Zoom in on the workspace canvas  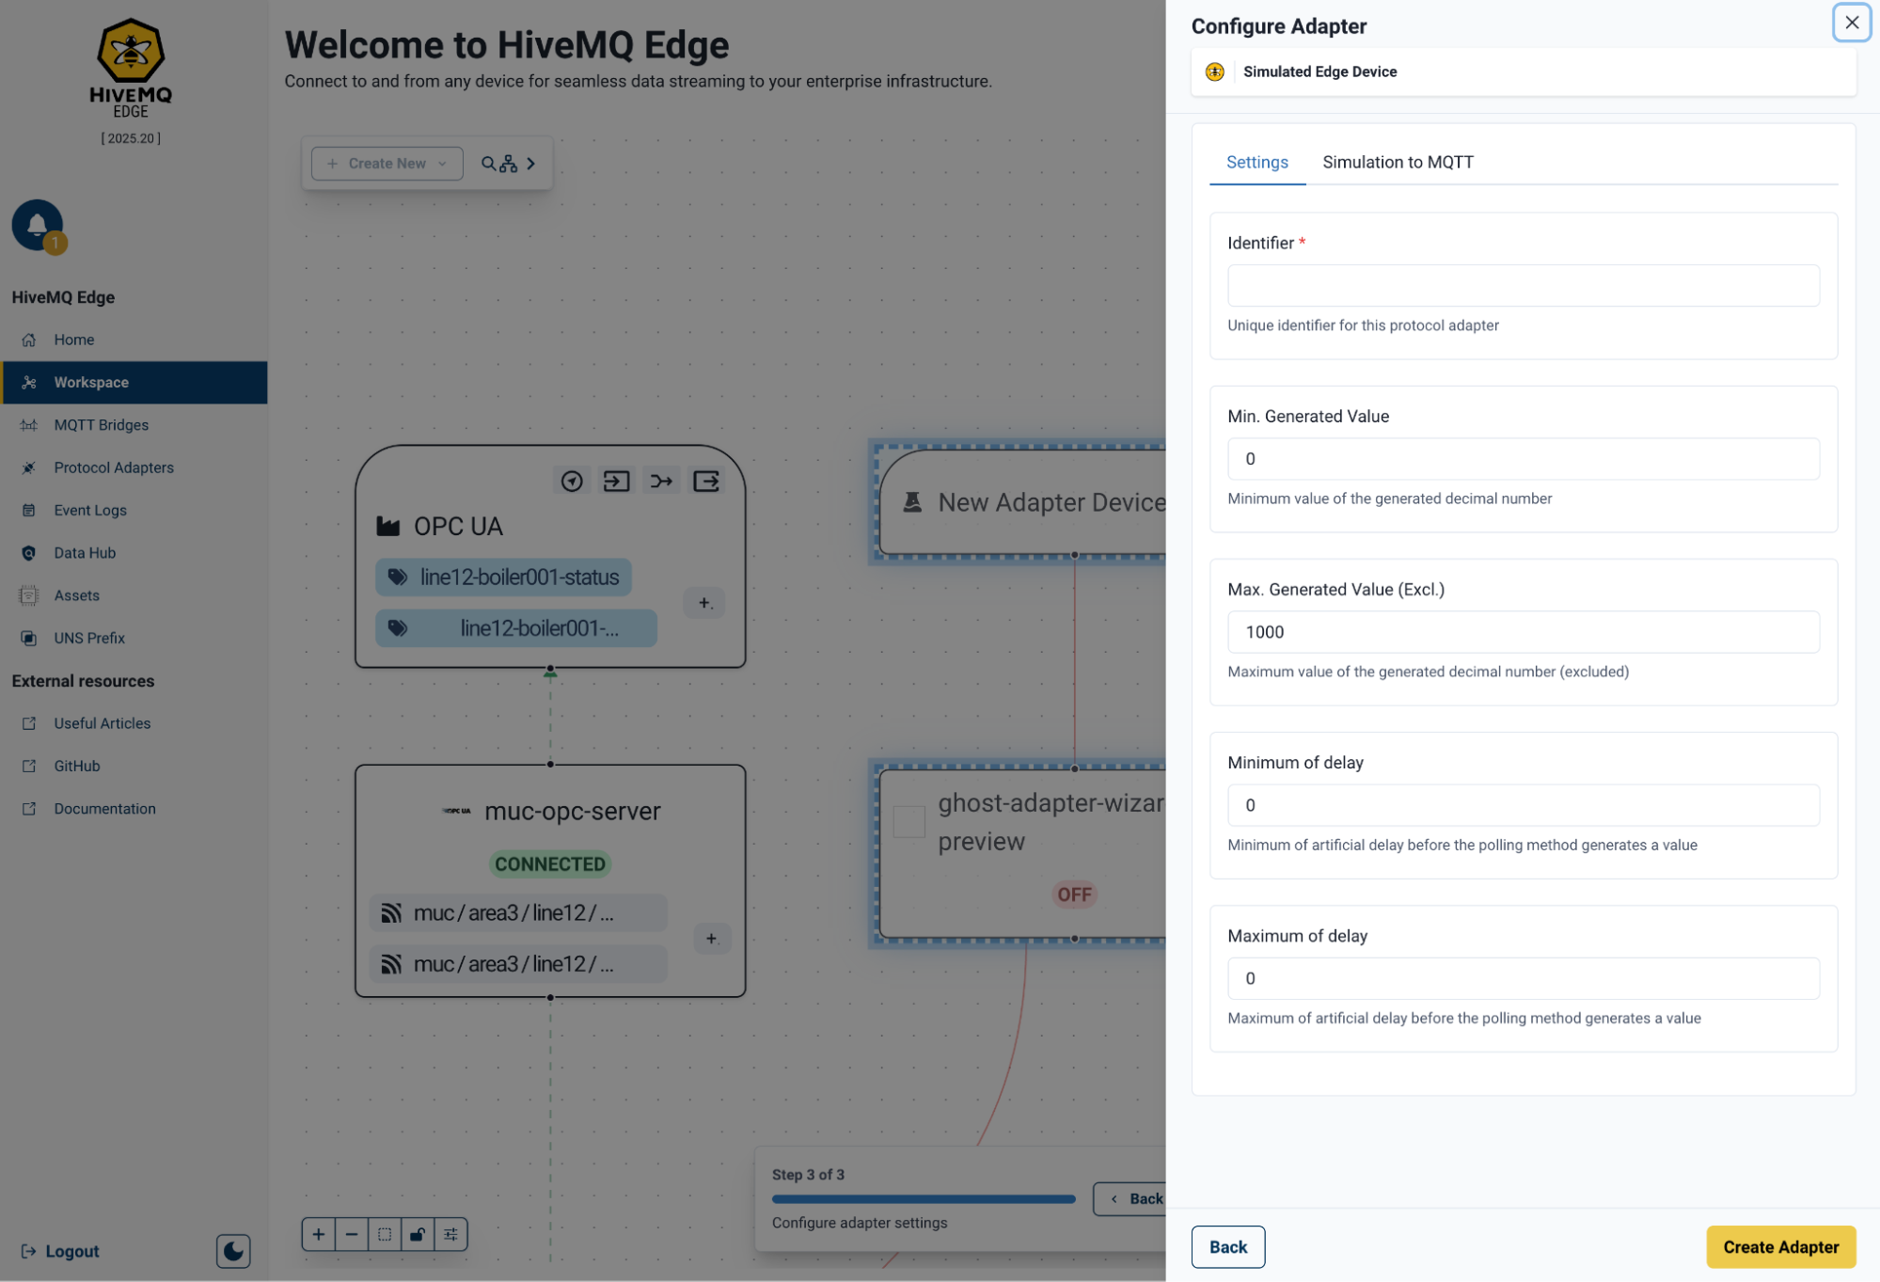click(319, 1234)
